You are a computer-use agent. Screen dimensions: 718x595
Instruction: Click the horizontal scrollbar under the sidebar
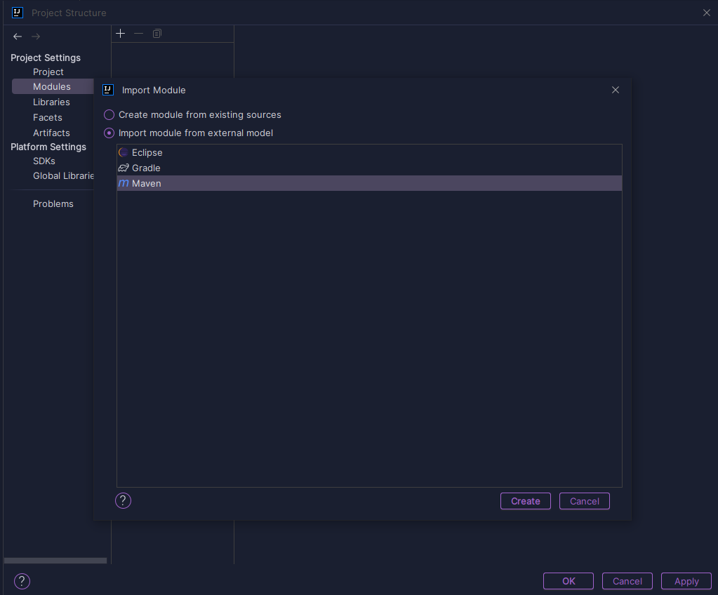click(x=55, y=561)
